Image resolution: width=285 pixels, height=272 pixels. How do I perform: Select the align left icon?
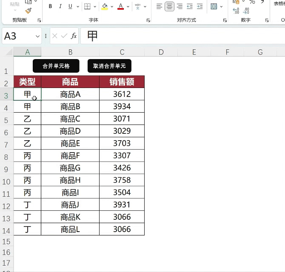click(x=159, y=6)
